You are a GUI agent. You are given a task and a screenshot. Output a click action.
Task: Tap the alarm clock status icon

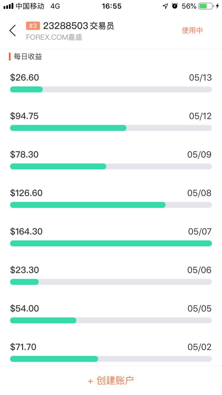[175, 6]
